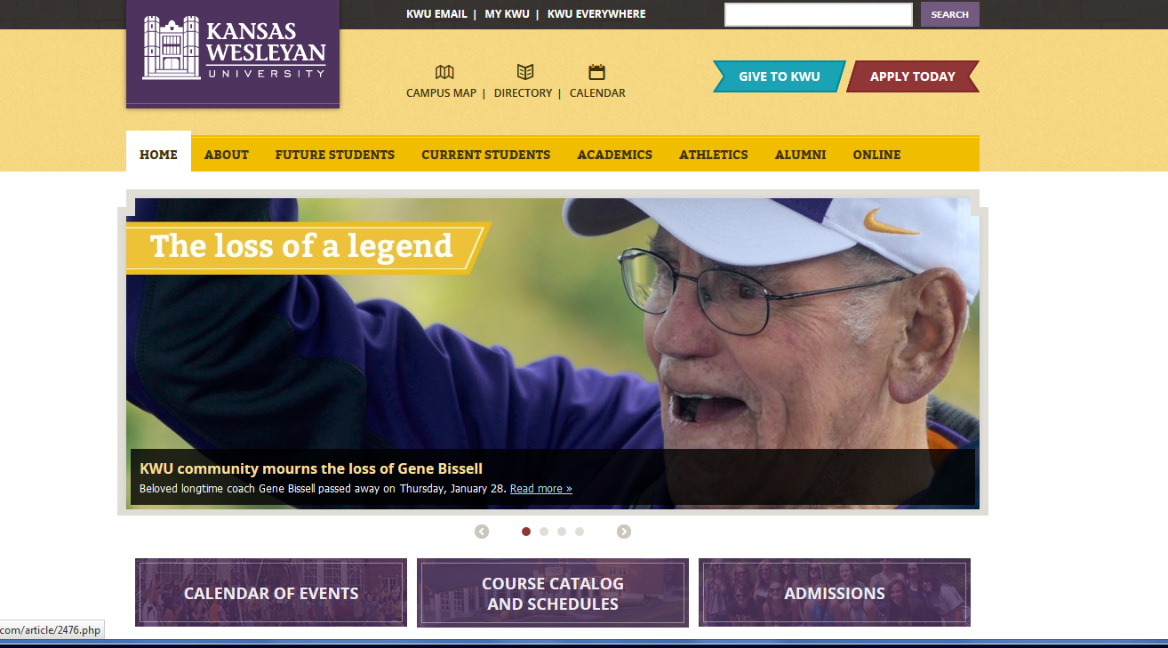Select the second carousel dot
This screenshot has height=648, width=1168.
click(x=544, y=532)
